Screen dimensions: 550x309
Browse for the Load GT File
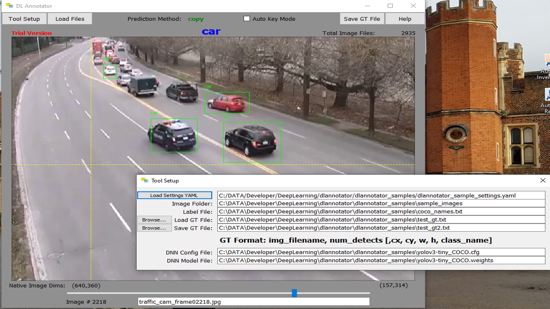coord(154,220)
